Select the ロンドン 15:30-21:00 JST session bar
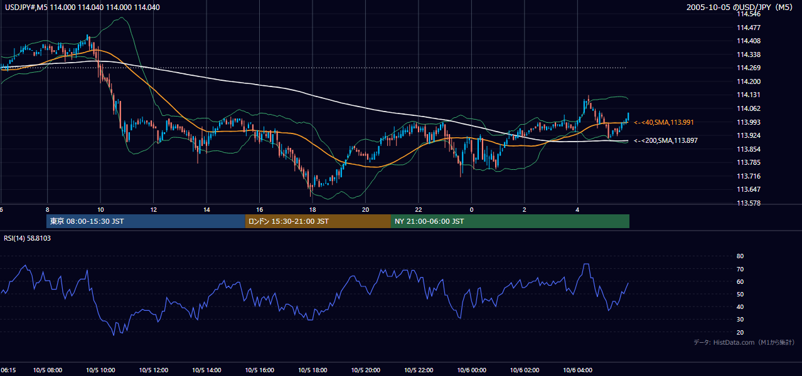The image size is (802, 376). tap(318, 221)
